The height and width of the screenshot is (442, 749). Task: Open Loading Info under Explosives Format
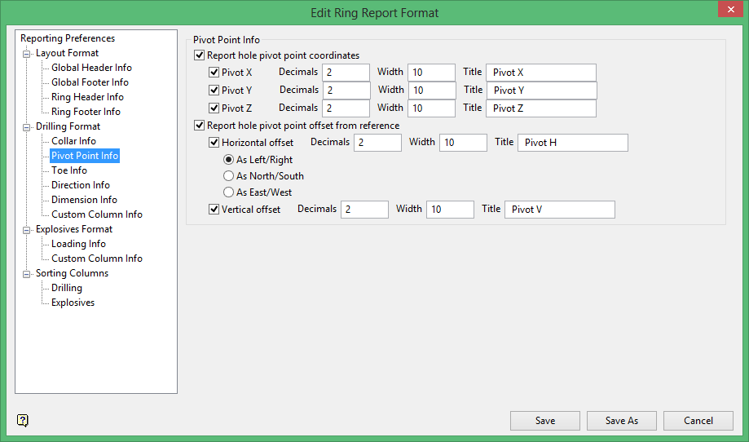78,244
